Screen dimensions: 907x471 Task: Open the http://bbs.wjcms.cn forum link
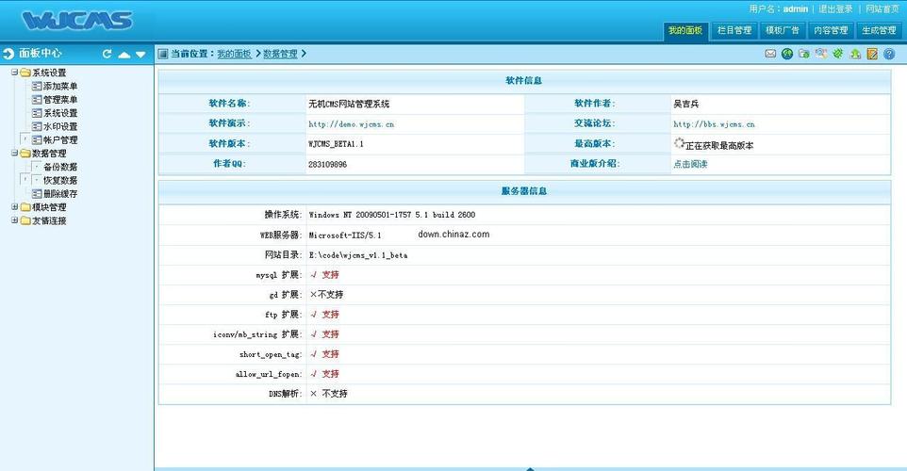coord(714,124)
